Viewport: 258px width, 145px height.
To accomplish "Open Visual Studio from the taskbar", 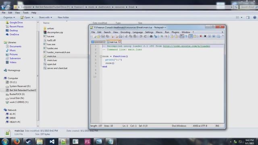I will click(52, 141).
